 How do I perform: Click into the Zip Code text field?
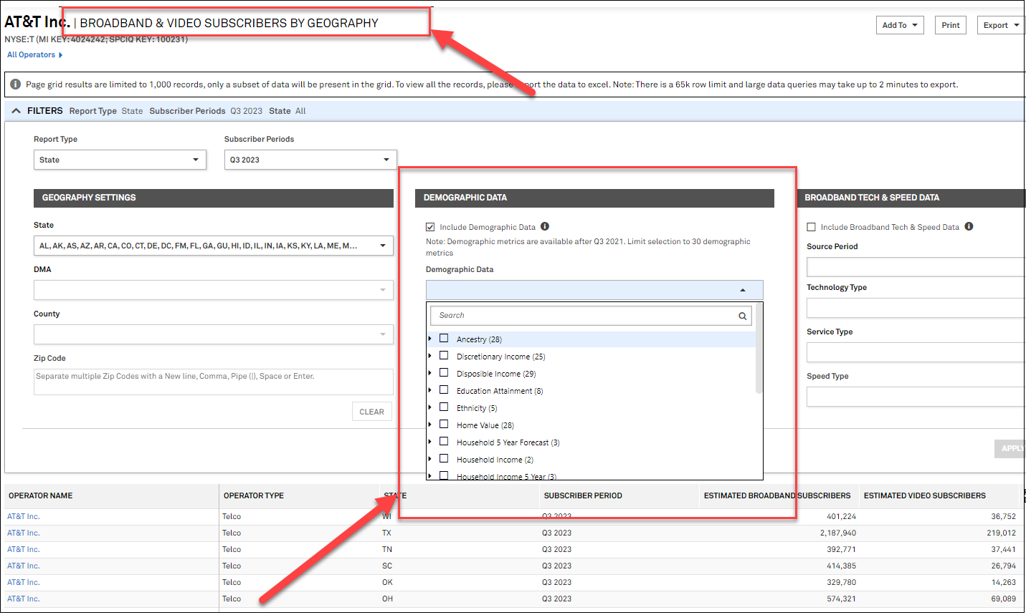[x=213, y=382]
